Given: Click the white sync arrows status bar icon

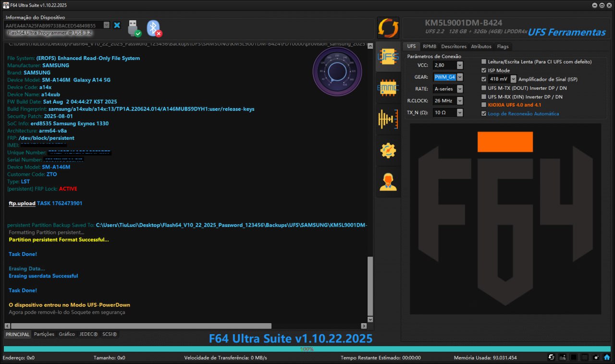Looking at the screenshot, I should 552,357.
